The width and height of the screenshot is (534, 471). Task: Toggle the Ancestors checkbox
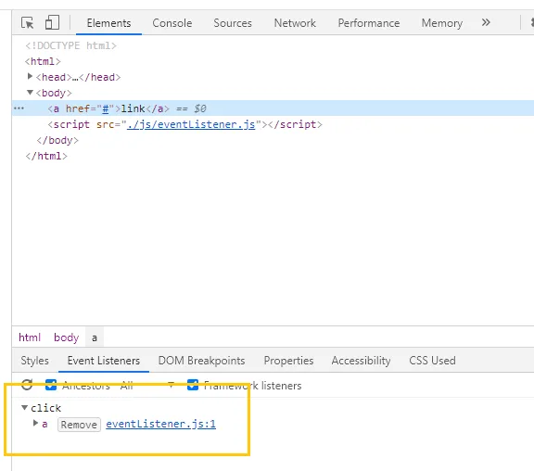(51, 385)
